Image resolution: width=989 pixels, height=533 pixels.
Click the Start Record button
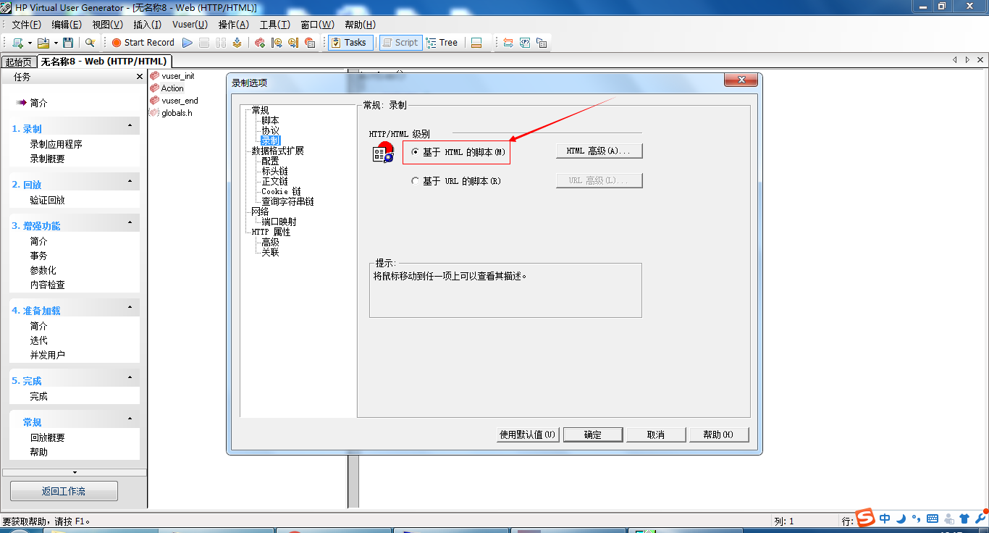point(143,43)
